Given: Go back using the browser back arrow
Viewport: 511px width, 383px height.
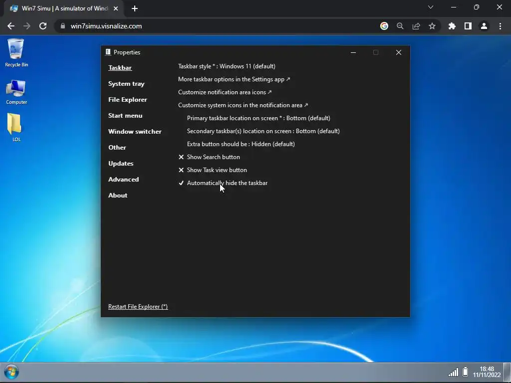Looking at the screenshot, I should click(11, 26).
